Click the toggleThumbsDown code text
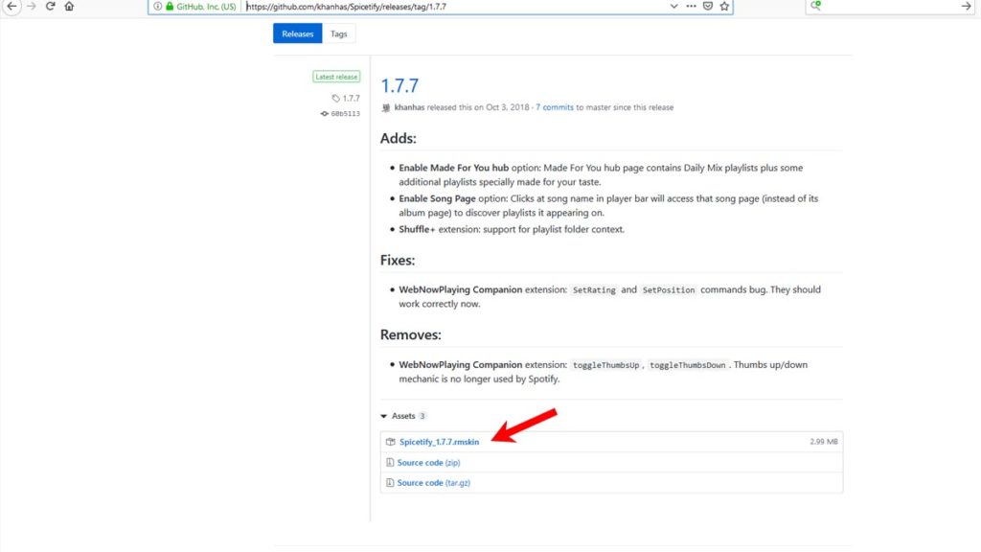Viewport: 981px width, 552px height. (x=687, y=365)
